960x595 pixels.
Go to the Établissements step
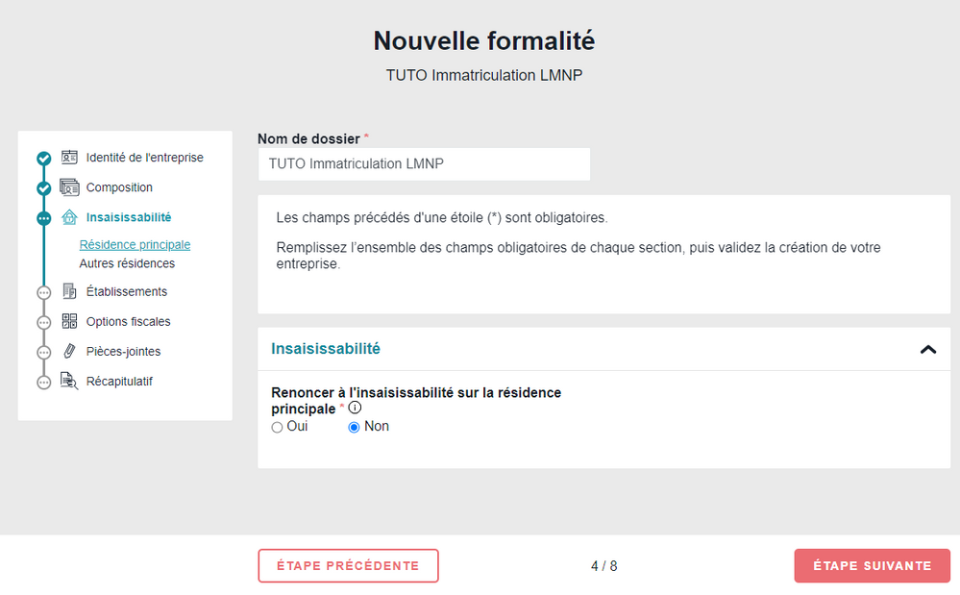point(126,291)
